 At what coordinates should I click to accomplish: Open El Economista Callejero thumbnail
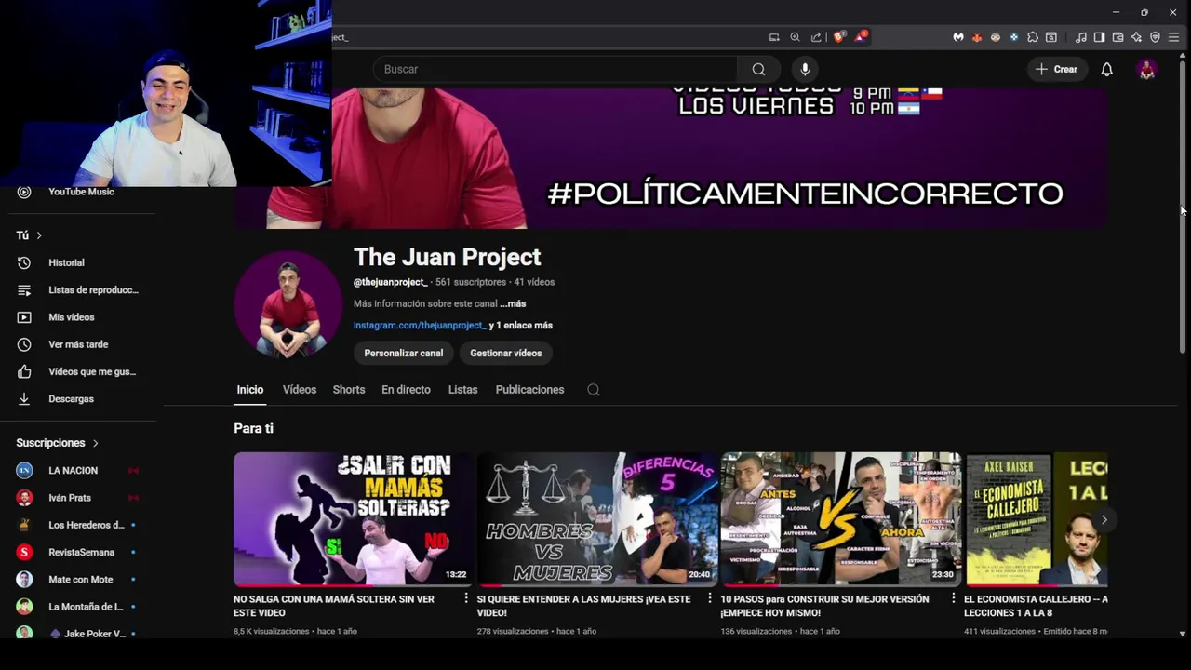(x=1036, y=519)
